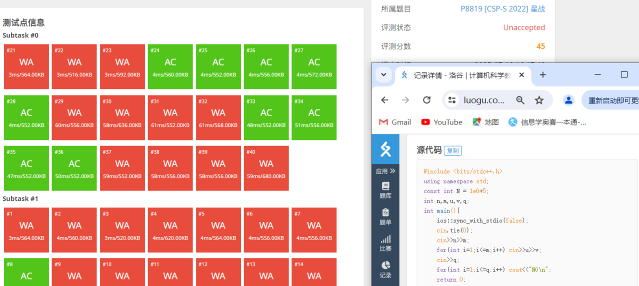639x286 pixels.
Task: Click the luogu.co... address bar
Action: (484, 100)
